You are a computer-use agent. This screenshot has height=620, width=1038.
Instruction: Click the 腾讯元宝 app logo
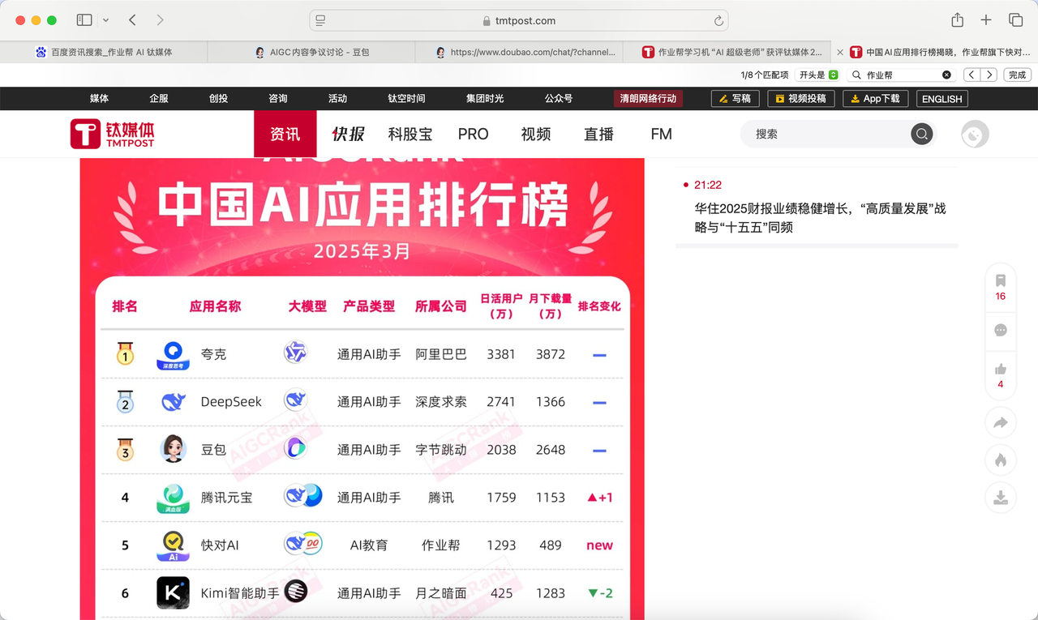coord(173,498)
